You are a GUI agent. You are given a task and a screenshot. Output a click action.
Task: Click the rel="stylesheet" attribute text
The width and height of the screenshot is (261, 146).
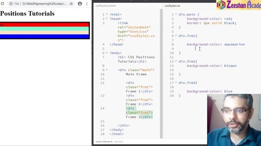(134, 27)
